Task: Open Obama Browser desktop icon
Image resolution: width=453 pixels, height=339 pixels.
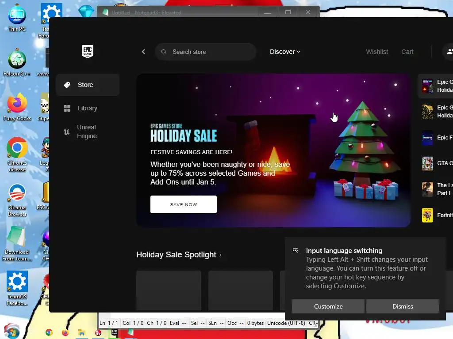Action: [17, 200]
